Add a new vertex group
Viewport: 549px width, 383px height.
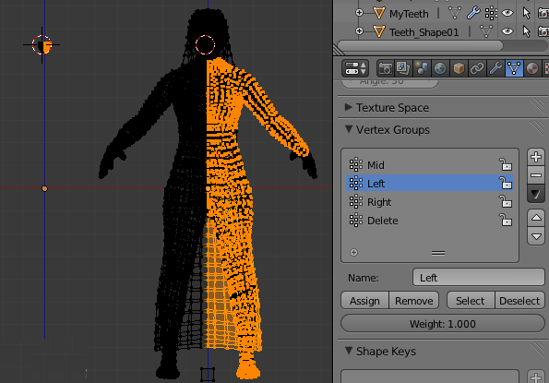tap(536, 157)
